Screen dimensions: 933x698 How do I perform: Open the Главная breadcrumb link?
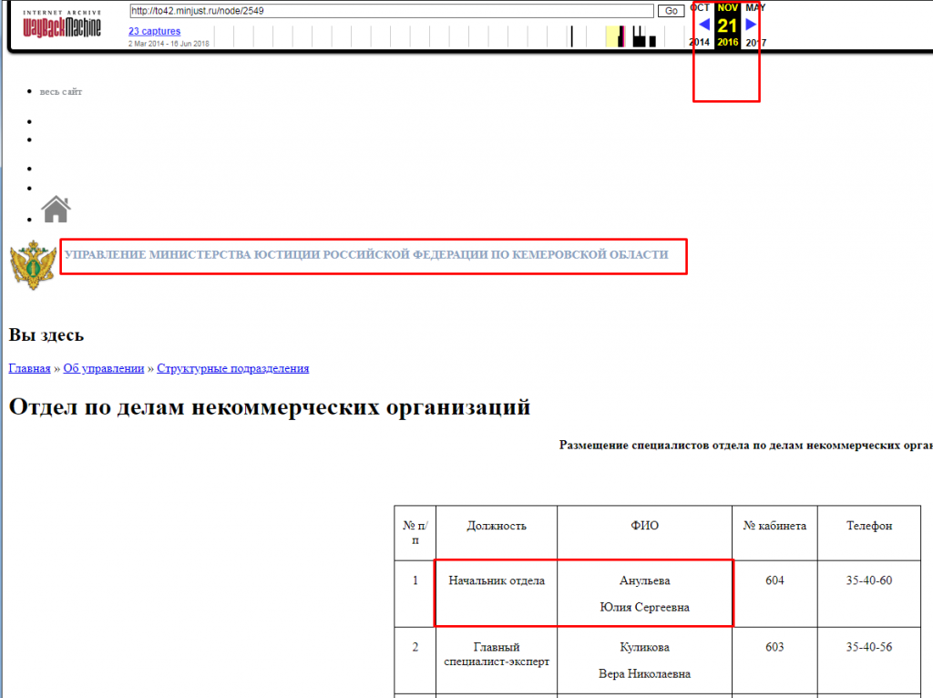[29, 367]
